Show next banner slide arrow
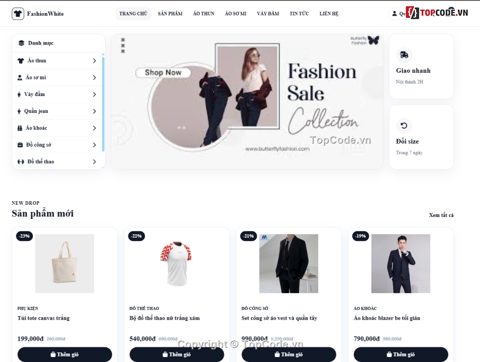 (362, 102)
